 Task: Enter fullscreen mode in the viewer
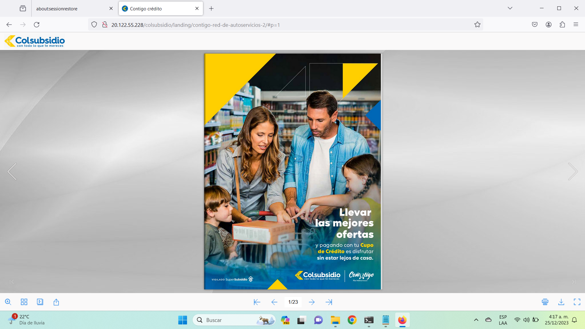[x=577, y=302]
